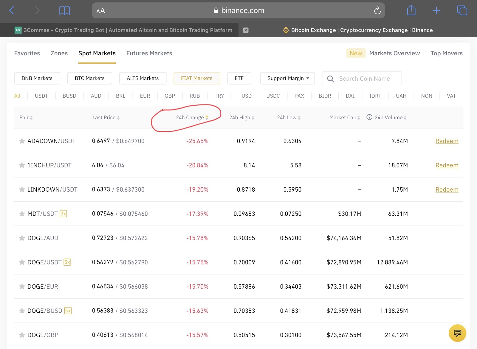The width and height of the screenshot is (477, 349).
Task: Filter by TRY quote currency
Action: [x=219, y=96]
